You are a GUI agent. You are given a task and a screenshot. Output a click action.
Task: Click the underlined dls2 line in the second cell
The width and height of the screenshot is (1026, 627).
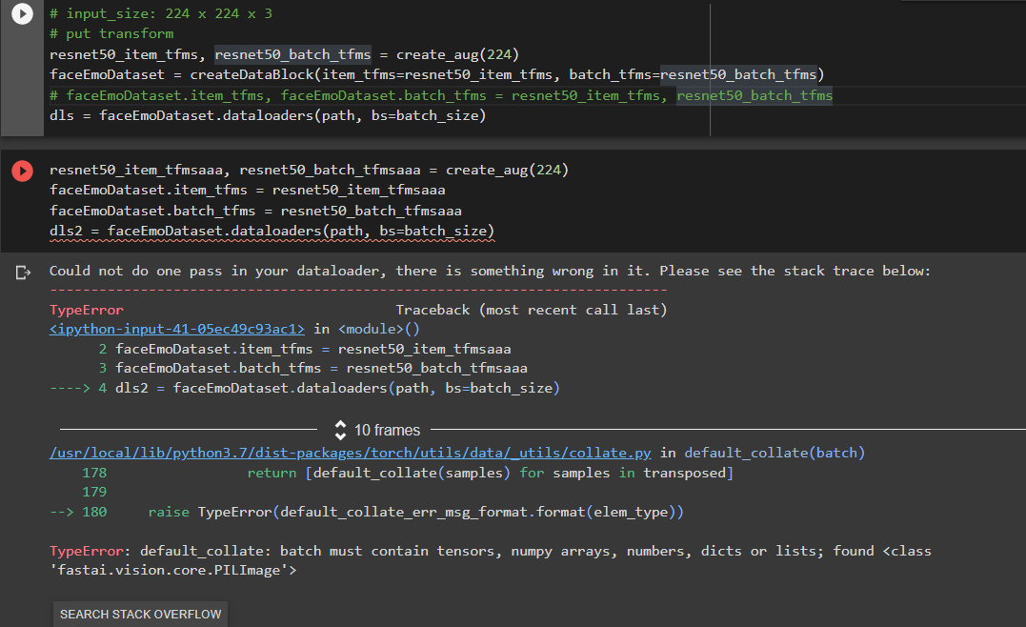(x=272, y=232)
